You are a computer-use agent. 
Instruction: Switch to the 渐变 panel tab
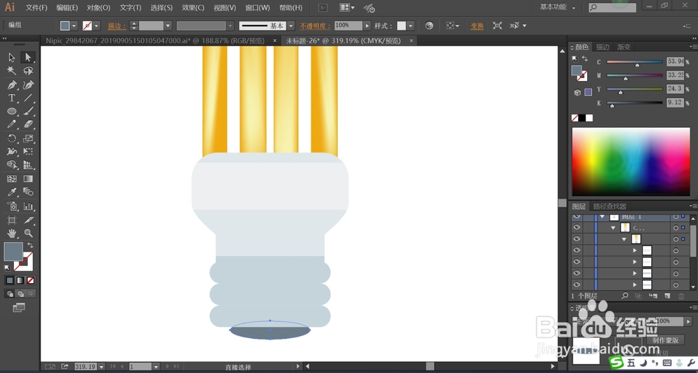pyautogui.click(x=623, y=47)
